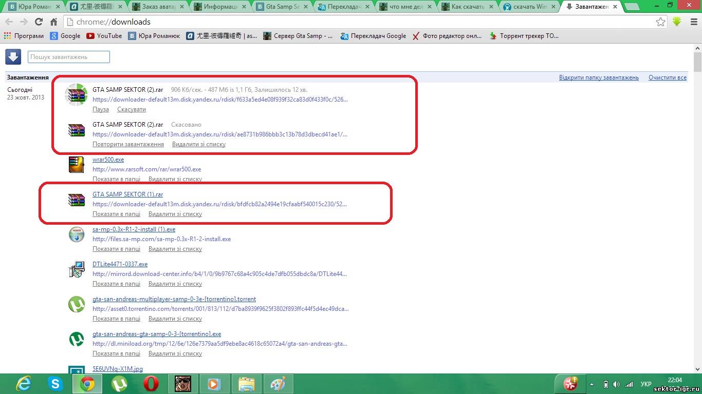Click the files.sa-mp.com source URL

[x=161, y=239]
